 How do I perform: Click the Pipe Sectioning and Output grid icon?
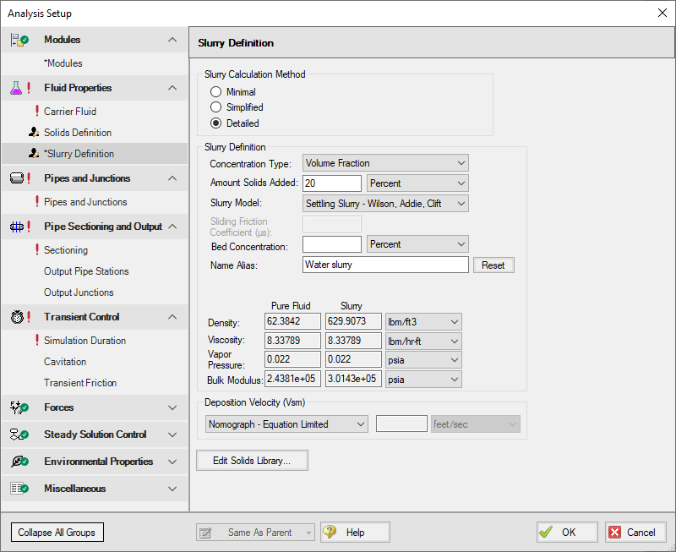[x=17, y=227]
